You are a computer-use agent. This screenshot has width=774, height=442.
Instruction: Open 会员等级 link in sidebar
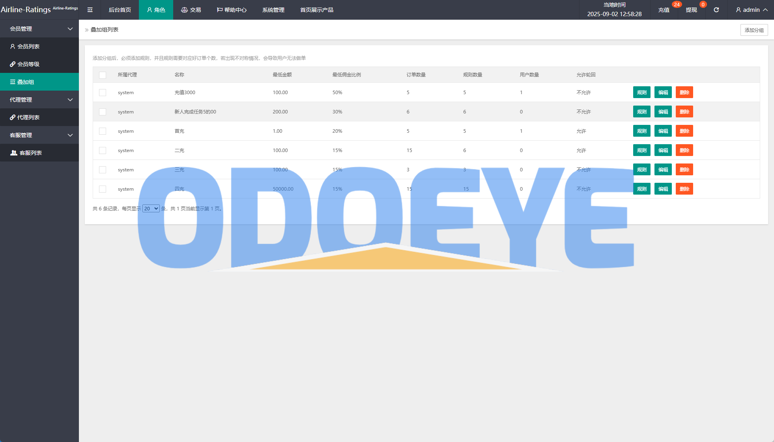(28, 64)
